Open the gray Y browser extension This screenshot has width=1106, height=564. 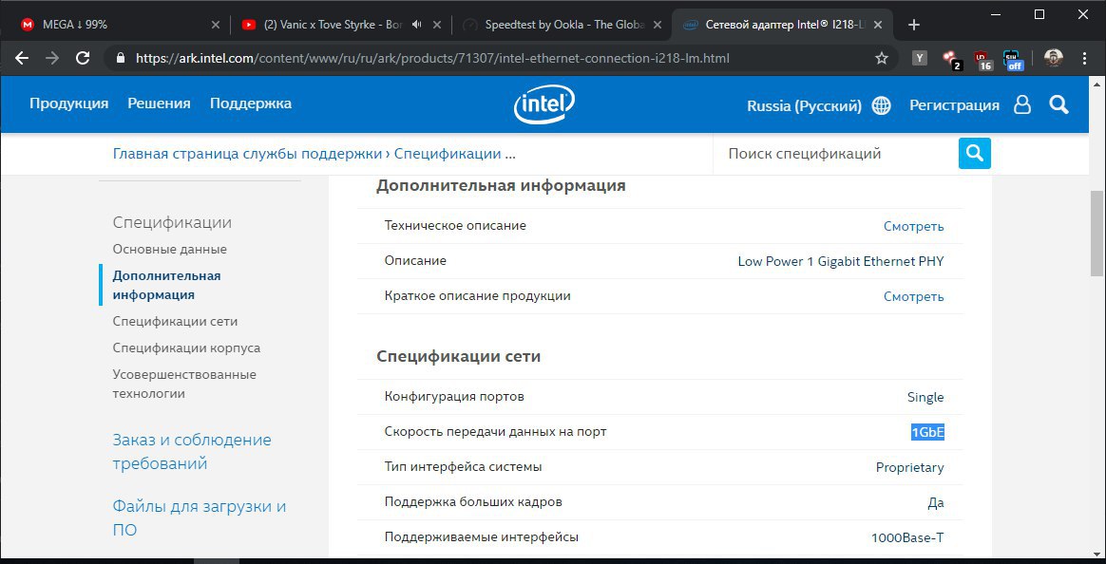pyautogui.click(x=919, y=59)
